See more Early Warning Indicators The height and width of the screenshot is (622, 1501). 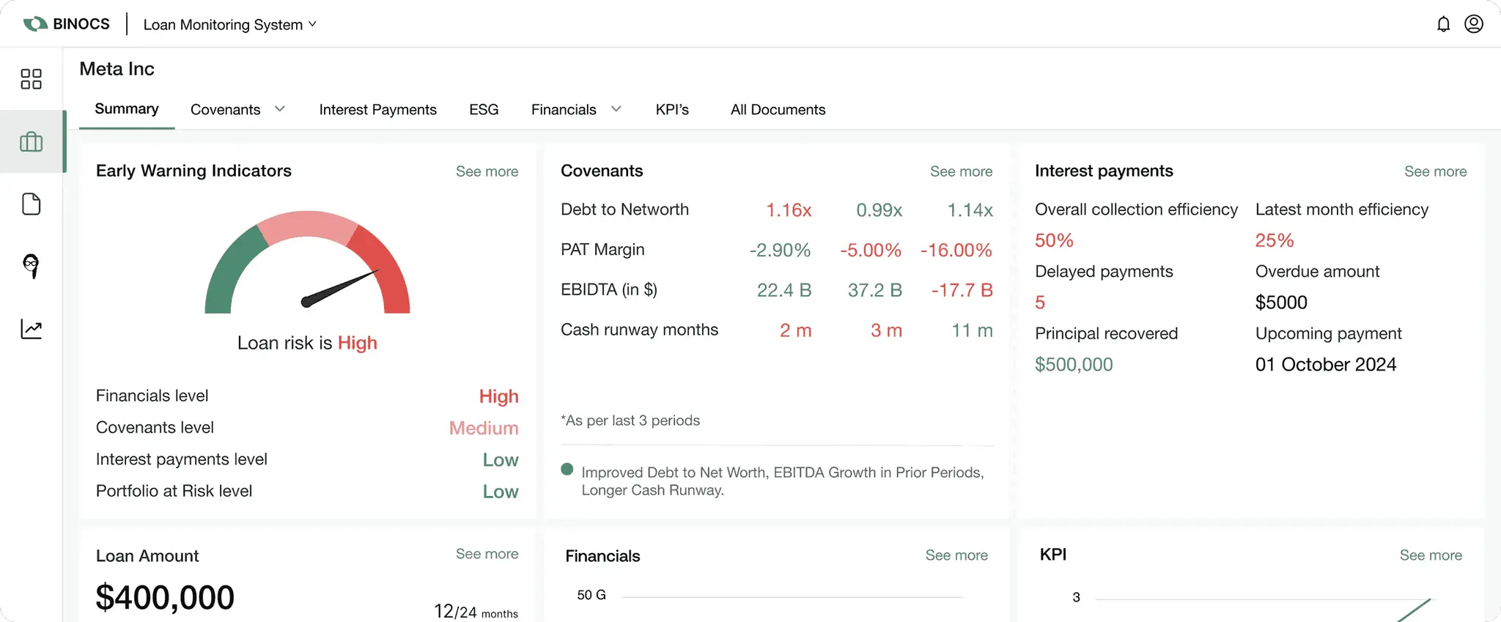(x=487, y=171)
